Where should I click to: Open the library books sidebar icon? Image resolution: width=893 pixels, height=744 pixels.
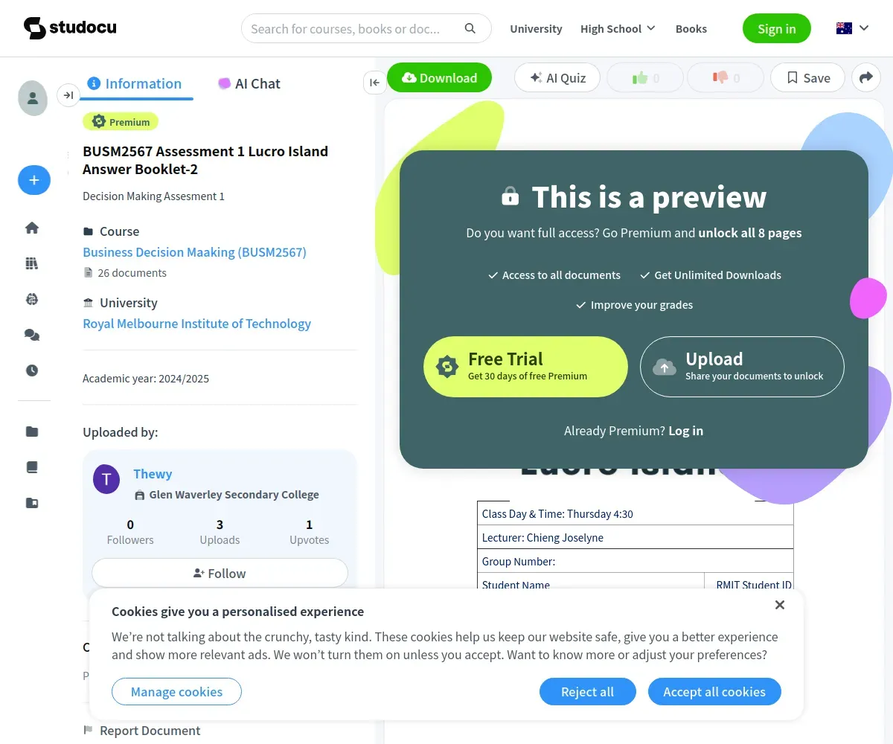[32, 263]
